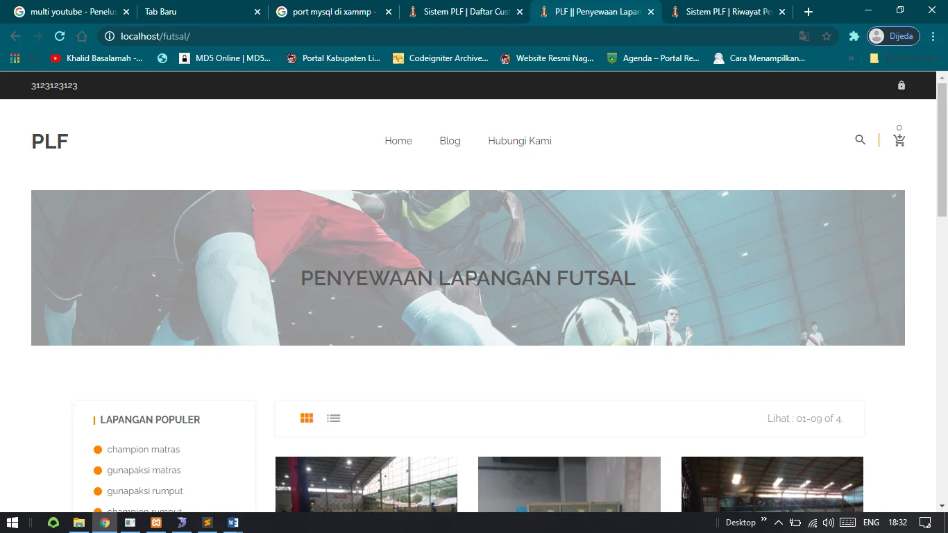This screenshot has width=948, height=533.
Task: Click the browser home icon
Action: tap(82, 36)
